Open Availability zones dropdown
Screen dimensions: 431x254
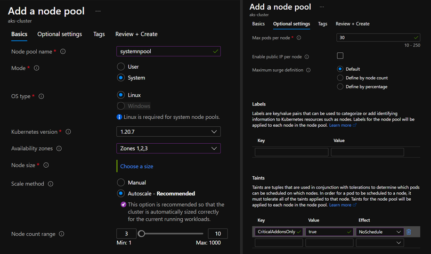coord(168,149)
